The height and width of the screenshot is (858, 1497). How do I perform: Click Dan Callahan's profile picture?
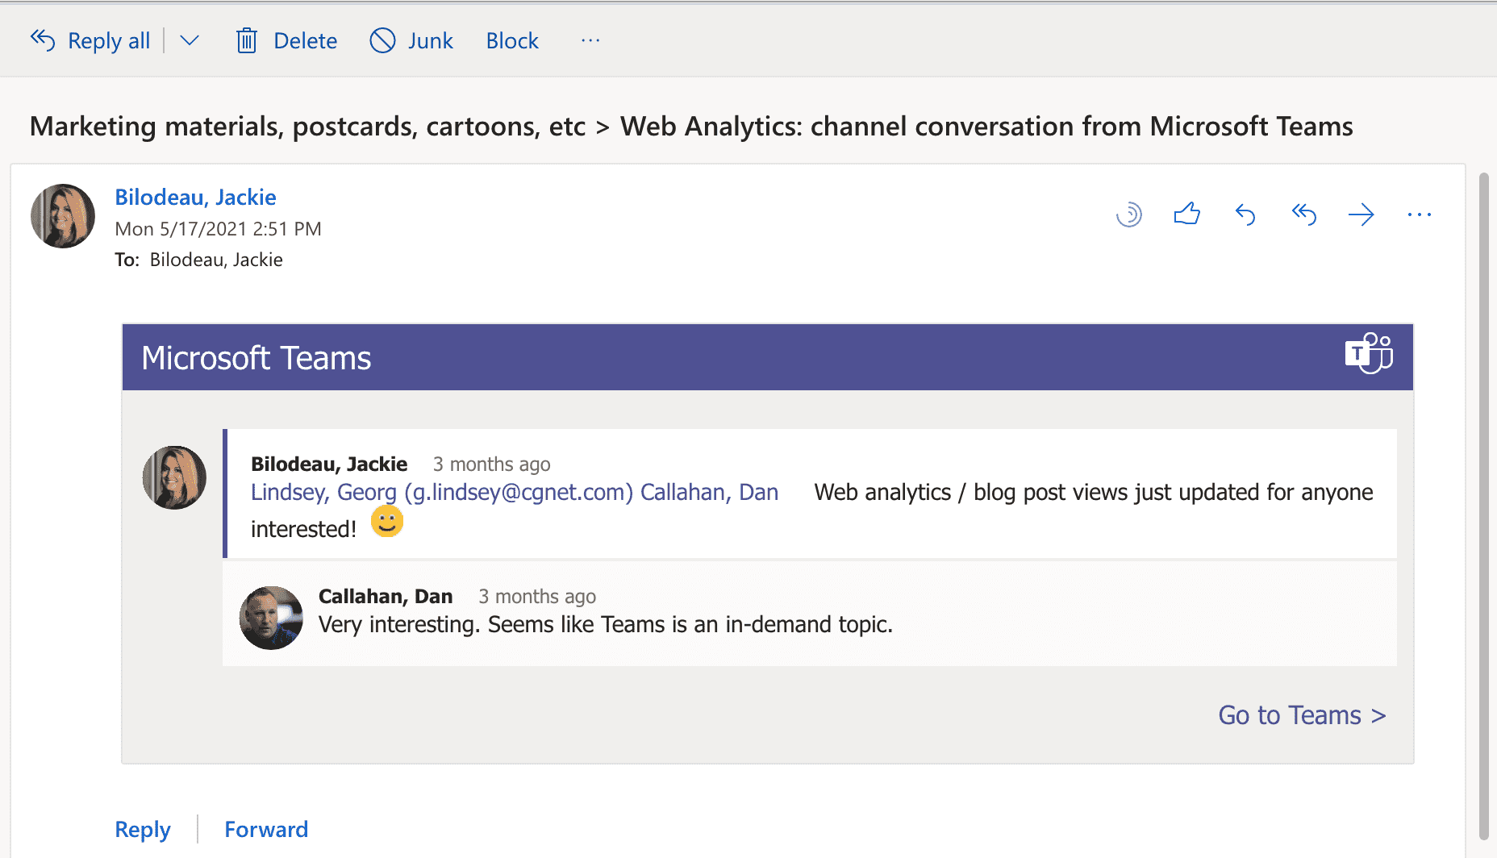tap(271, 616)
